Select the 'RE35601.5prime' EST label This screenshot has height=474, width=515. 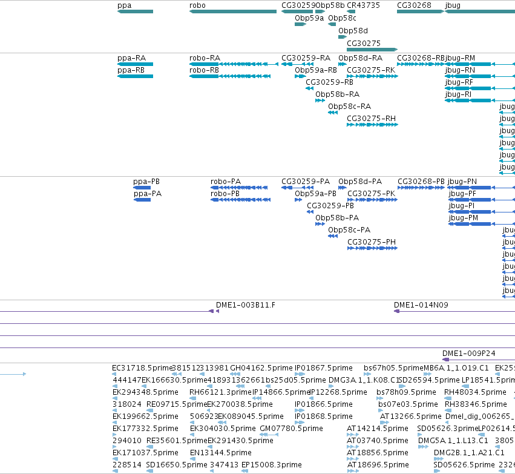pyautogui.click(x=177, y=441)
